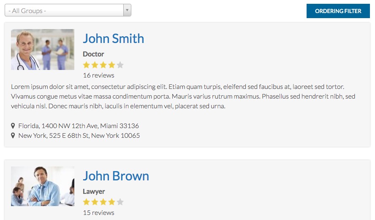Select the Florida, Miami 33136 address
375x220 pixels.
click(x=79, y=126)
